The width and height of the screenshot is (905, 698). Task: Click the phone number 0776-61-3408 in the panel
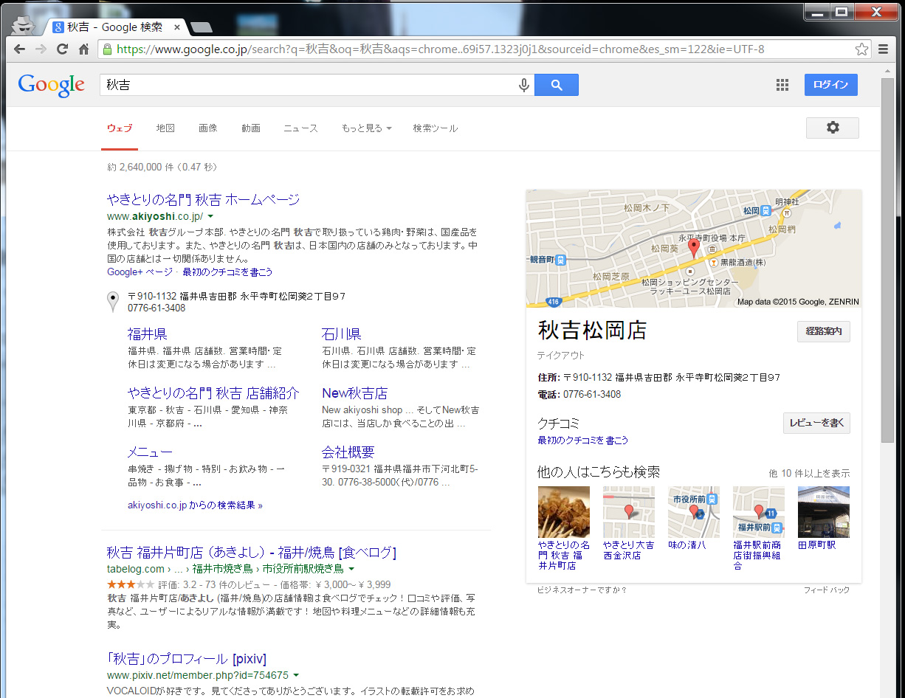[592, 395]
